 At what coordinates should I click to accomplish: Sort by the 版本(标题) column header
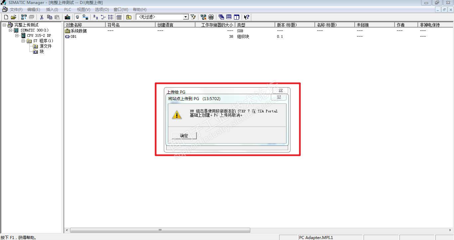pyautogui.click(x=295, y=25)
